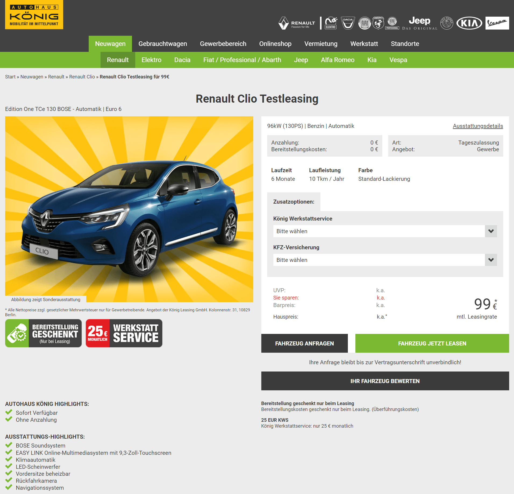Click the 99 € monthly leasing rate
The image size is (514, 494).
(x=486, y=304)
